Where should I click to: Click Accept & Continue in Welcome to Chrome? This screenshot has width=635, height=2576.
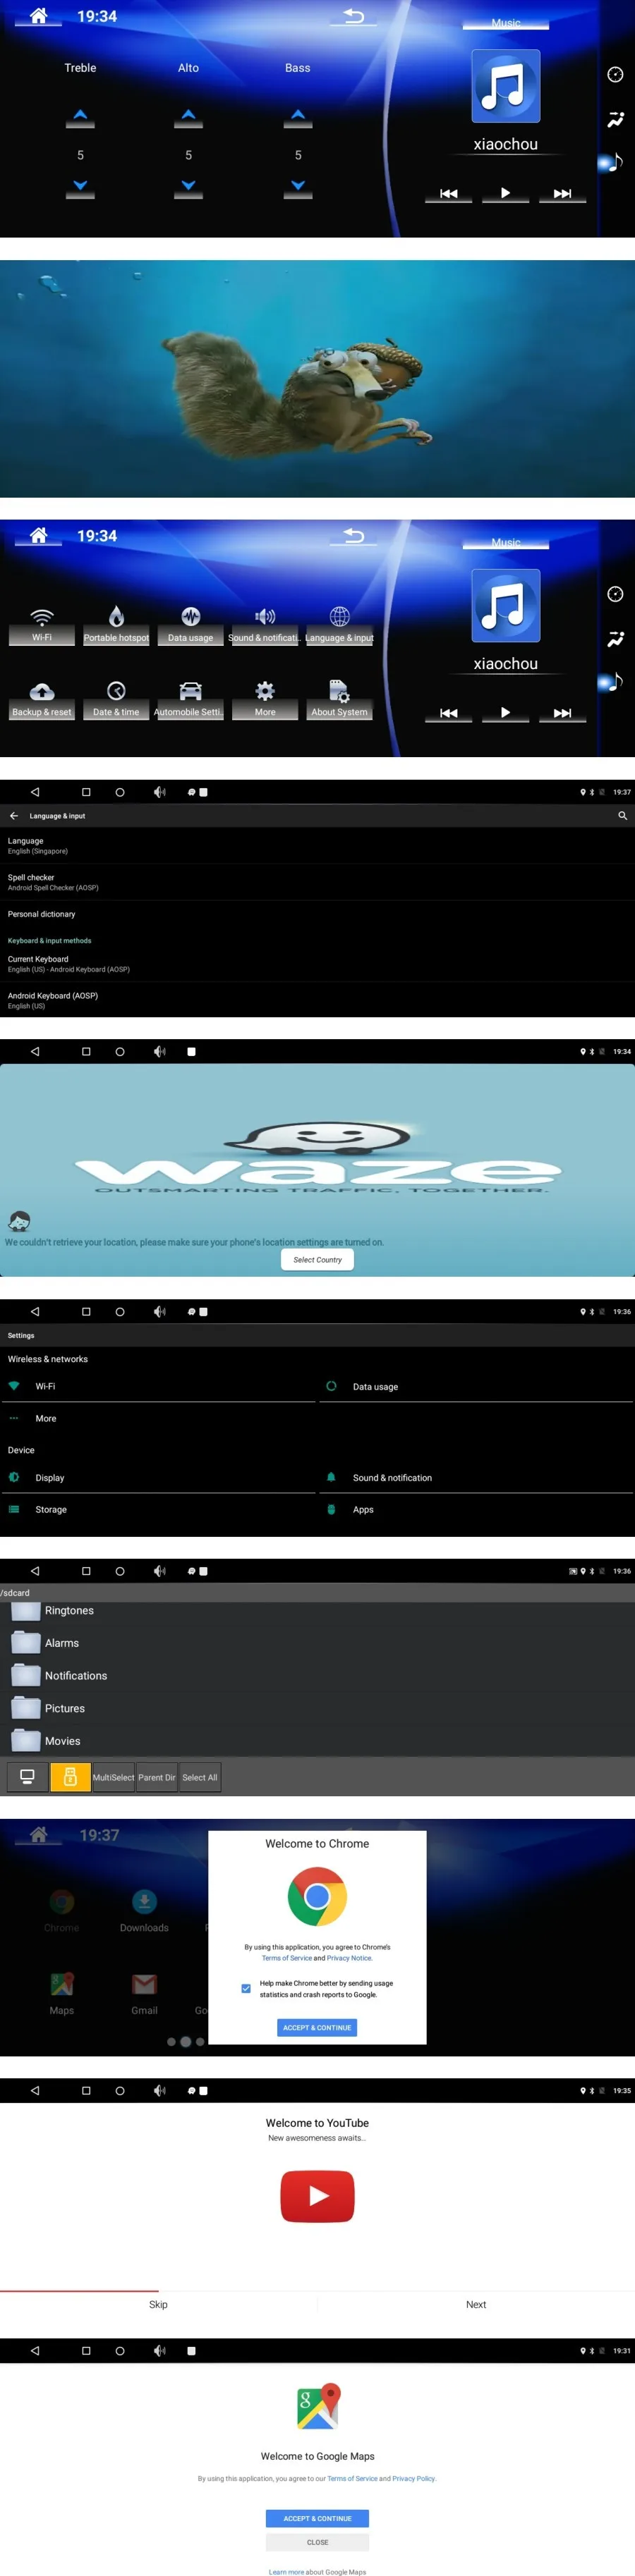317,2027
